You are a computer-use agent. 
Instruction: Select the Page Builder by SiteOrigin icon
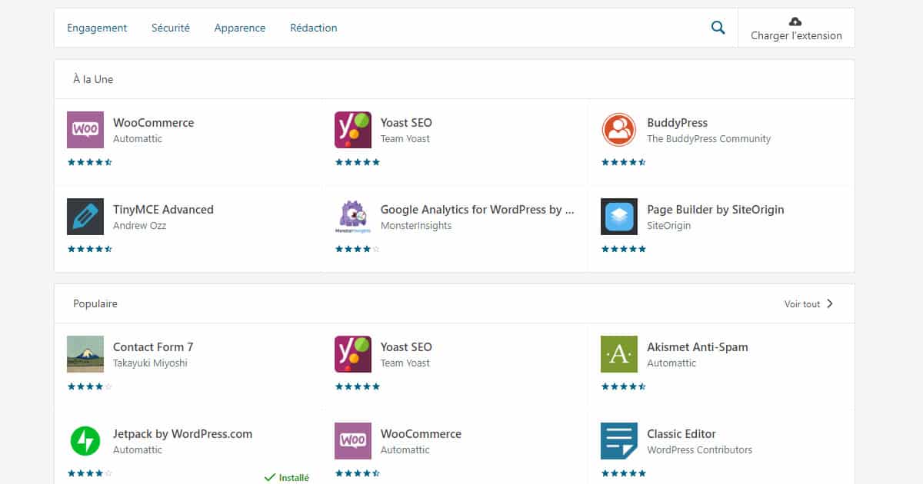click(x=619, y=217)
